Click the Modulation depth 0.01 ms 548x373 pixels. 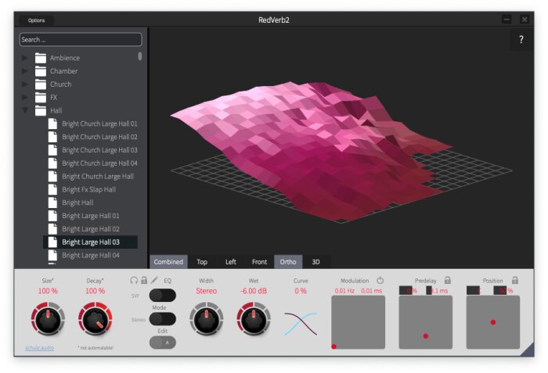click(x=372, y=291)
